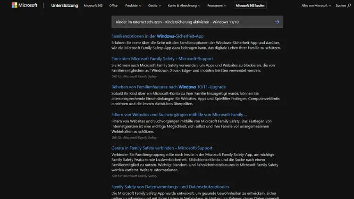The width and height of the screenshot is (354, 199).
Task: Click 'Gilt für' note under Einrichten result
Action: tap(134, 76)
